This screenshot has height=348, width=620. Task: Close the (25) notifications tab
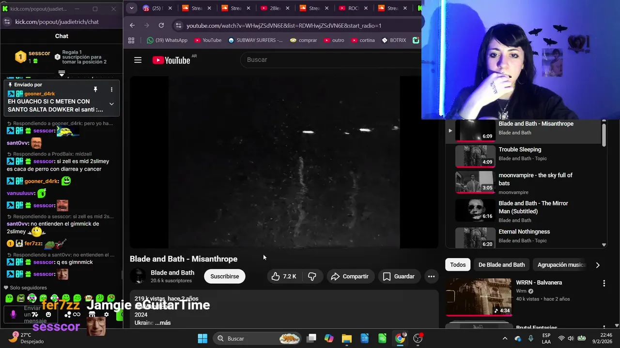pos(170,8)
